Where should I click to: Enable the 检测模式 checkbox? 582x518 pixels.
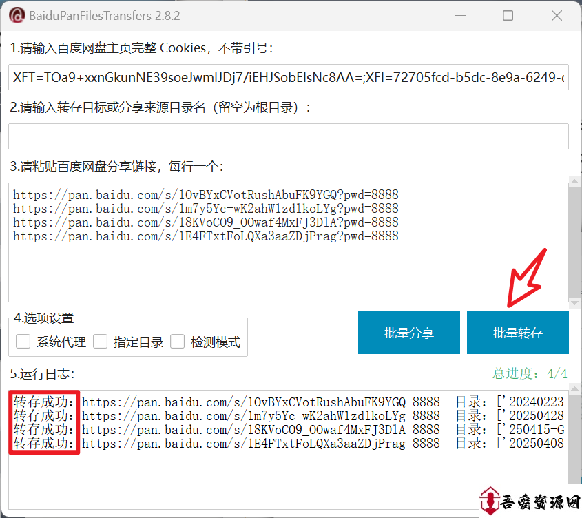coord(178,341)
